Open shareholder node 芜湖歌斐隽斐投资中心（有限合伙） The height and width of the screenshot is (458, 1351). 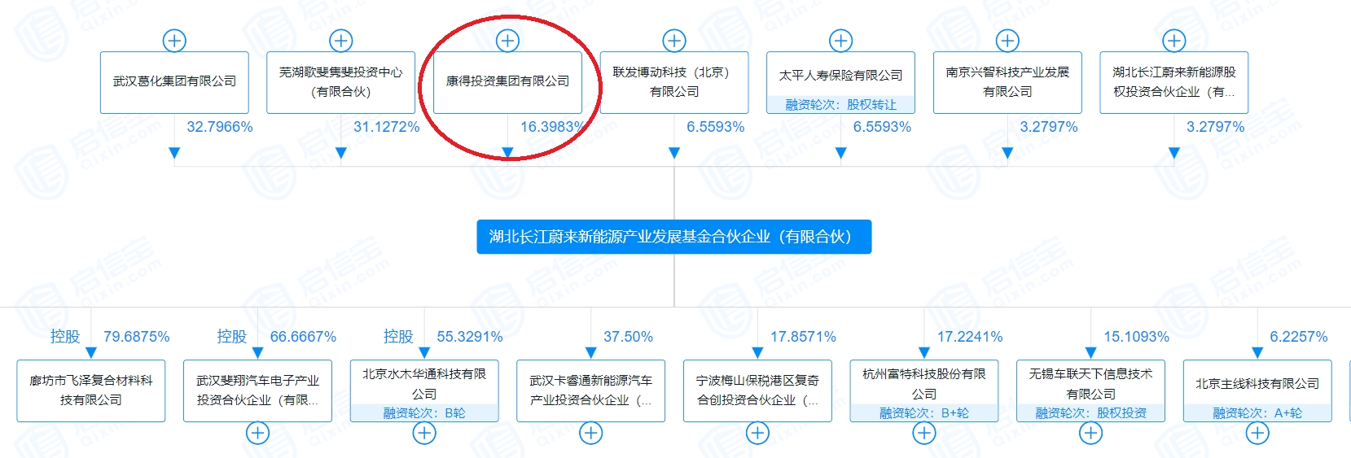pos(341,82)
